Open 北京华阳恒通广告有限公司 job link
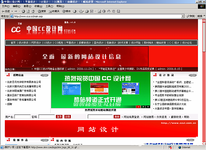Image resolution: width=206 pixels, height=150 pixels. click(21, 91)
